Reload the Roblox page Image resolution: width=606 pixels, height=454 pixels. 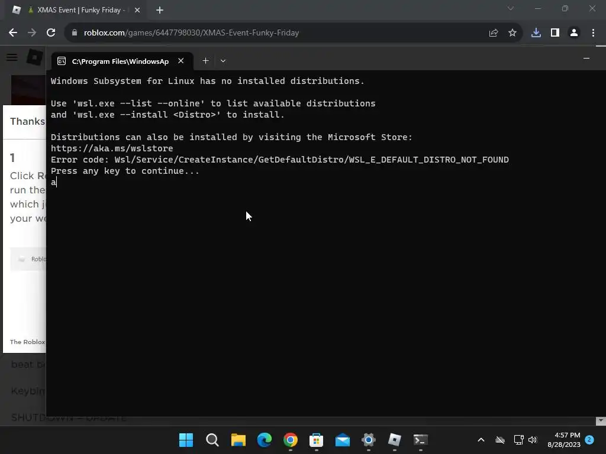(51, 33)
